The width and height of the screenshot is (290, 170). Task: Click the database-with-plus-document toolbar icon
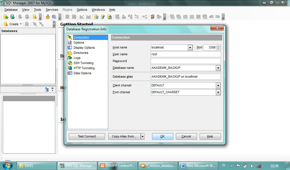coord(110,17)
